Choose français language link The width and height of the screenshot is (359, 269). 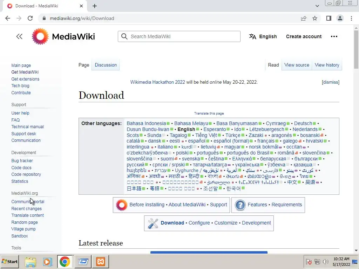tap(266, 141)
